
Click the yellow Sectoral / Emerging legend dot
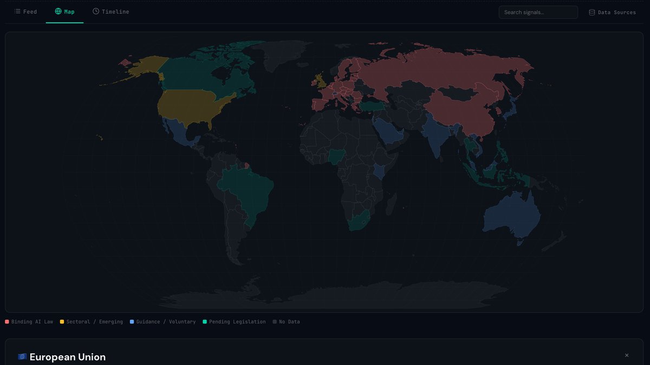click(x=61, y=321)
